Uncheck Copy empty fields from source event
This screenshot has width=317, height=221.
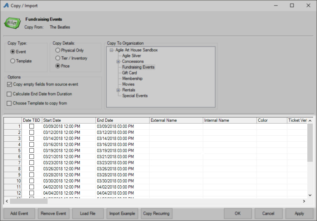click(9, 84)
